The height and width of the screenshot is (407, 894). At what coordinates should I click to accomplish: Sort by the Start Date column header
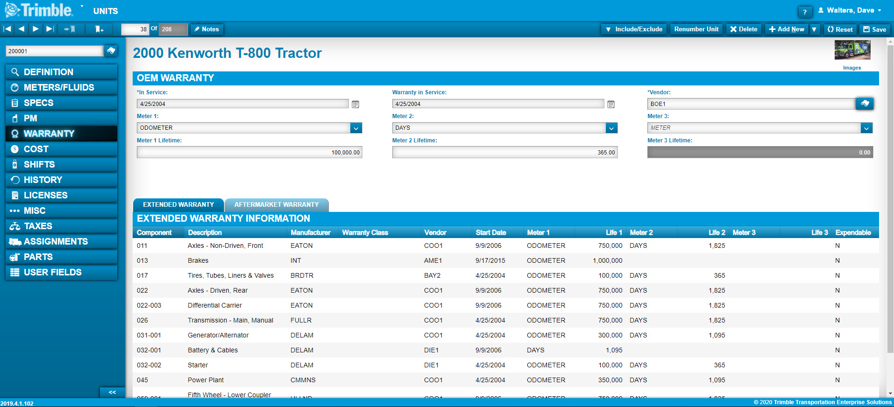point(491,232)
